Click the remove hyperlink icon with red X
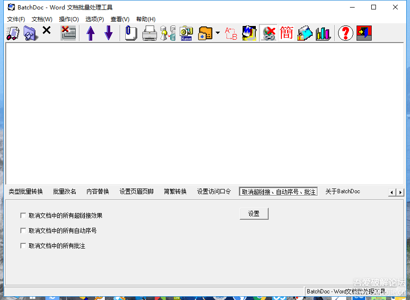410x300 pixels. (268, 33)
